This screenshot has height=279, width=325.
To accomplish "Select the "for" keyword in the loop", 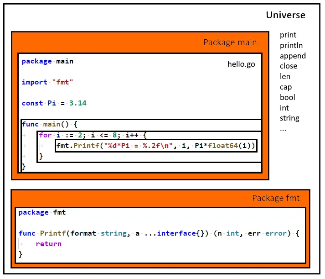I will click(x=45, y=135).
